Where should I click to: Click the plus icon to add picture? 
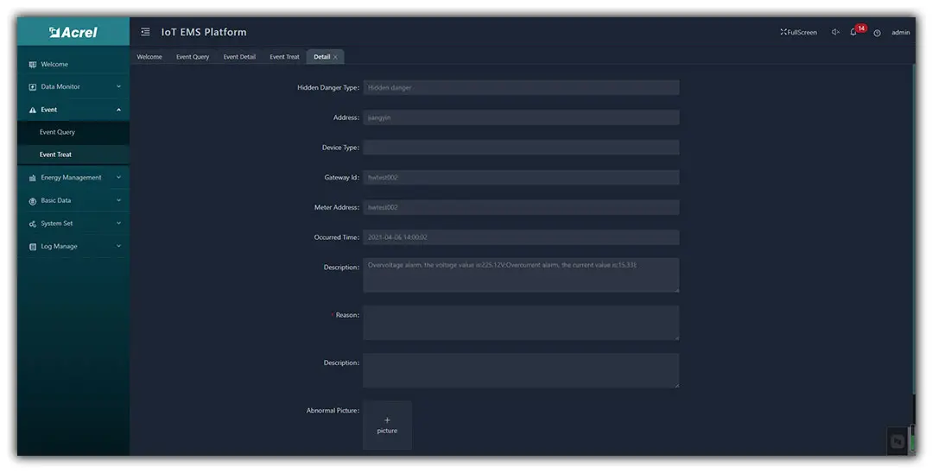pyautogui.click(x=387, y=420)
